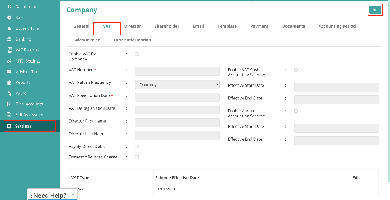Open the Accounting Period tab
The width and height of the screenshot is (390, 200).
click(337, 26)
